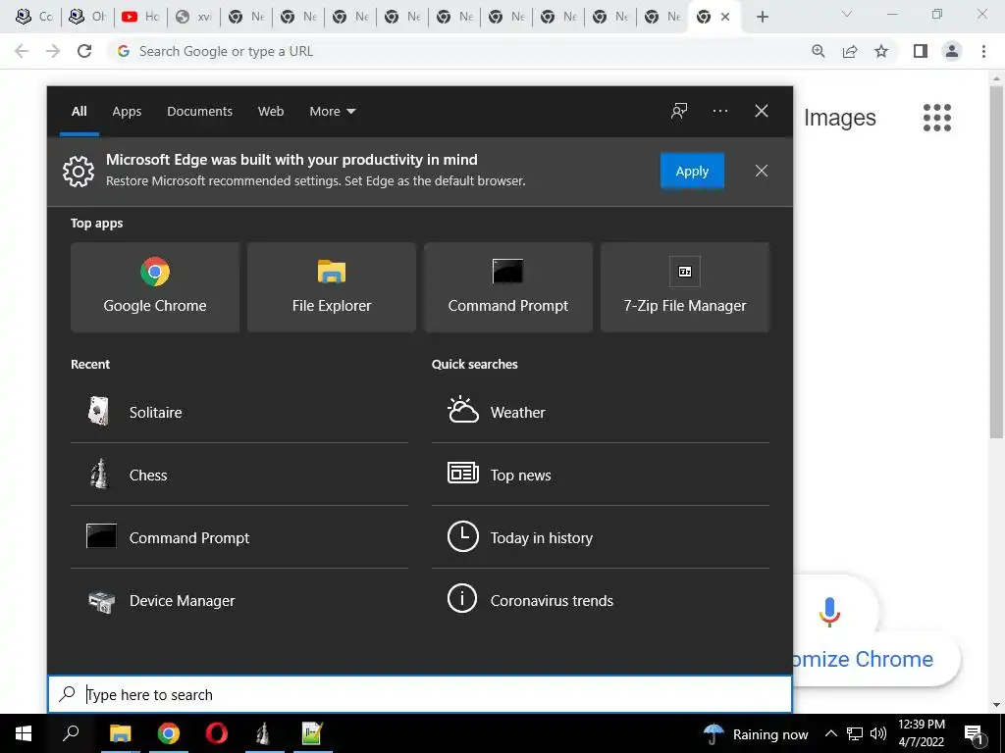Open search options ellipsis menu

tap(719, 111)
